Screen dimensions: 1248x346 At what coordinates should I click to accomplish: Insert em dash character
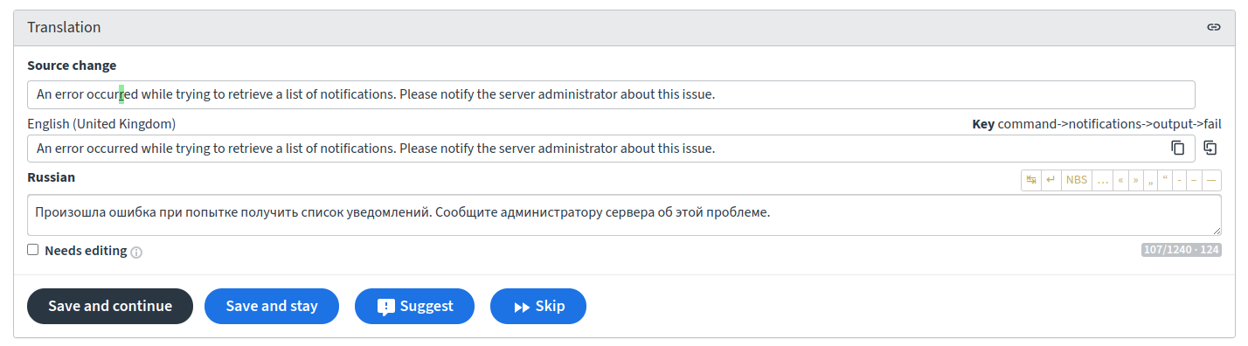1211,180
